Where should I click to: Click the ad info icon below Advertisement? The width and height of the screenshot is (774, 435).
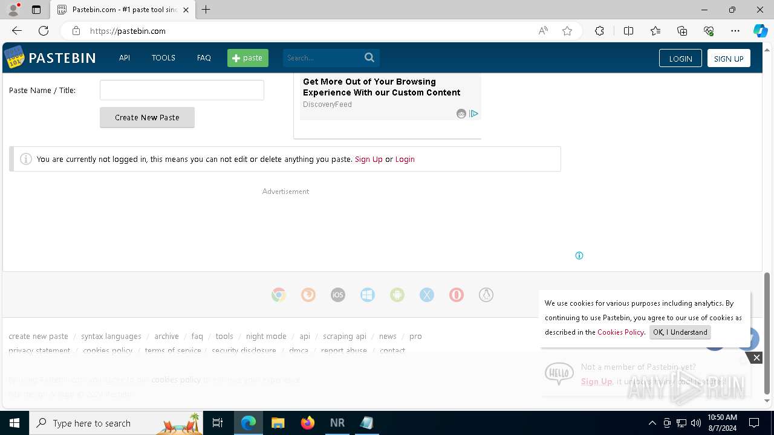tap(579, 256)
